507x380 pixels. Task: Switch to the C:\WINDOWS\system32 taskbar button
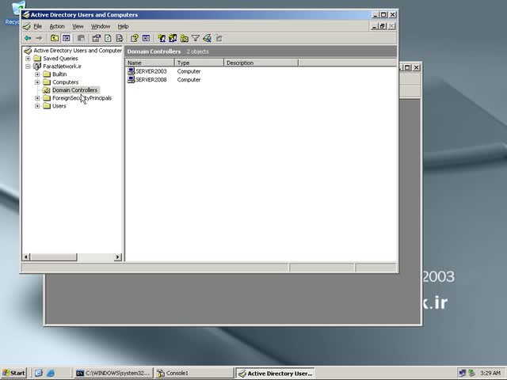[112, 373]
